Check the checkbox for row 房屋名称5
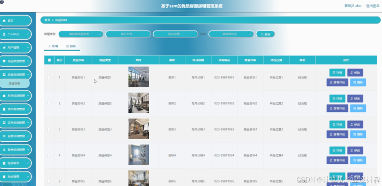Screen dimensions: 382x186 [49, 181]
